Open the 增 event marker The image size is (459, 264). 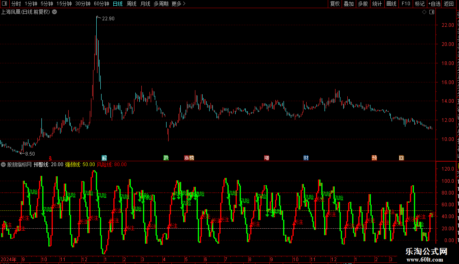click(x=267, y=158)
